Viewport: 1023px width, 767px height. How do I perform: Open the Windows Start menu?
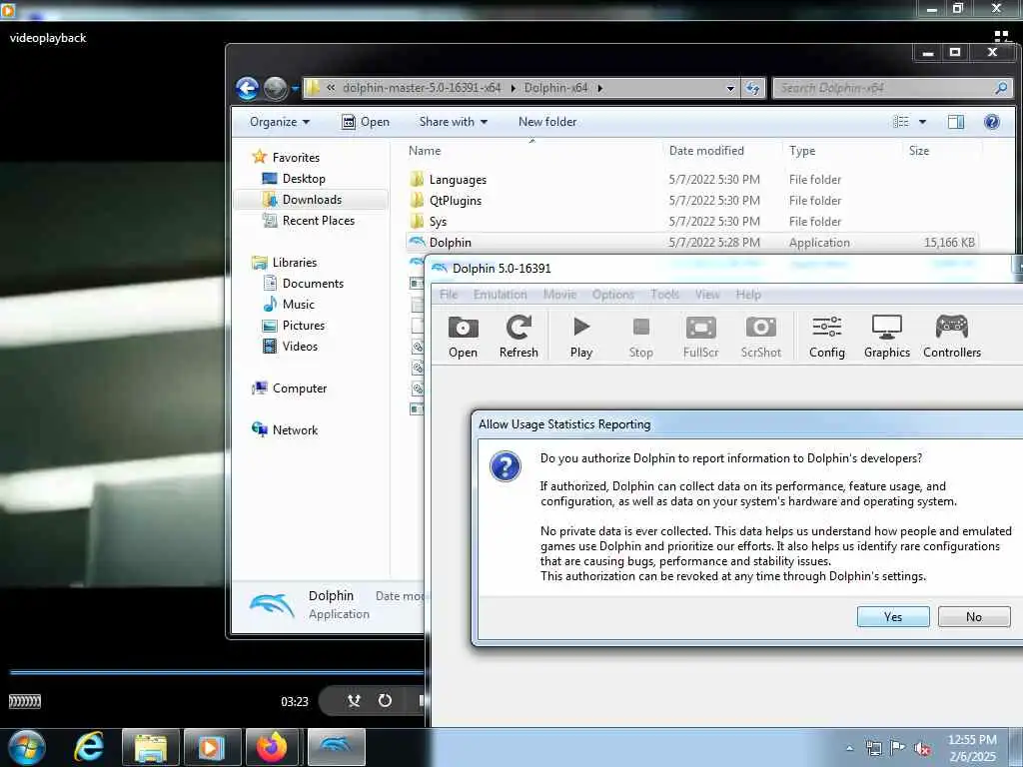click(27, 747)
